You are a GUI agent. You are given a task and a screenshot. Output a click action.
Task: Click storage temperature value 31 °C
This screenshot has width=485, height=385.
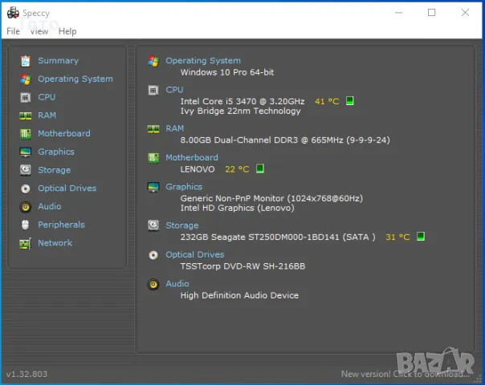(397, 237)
